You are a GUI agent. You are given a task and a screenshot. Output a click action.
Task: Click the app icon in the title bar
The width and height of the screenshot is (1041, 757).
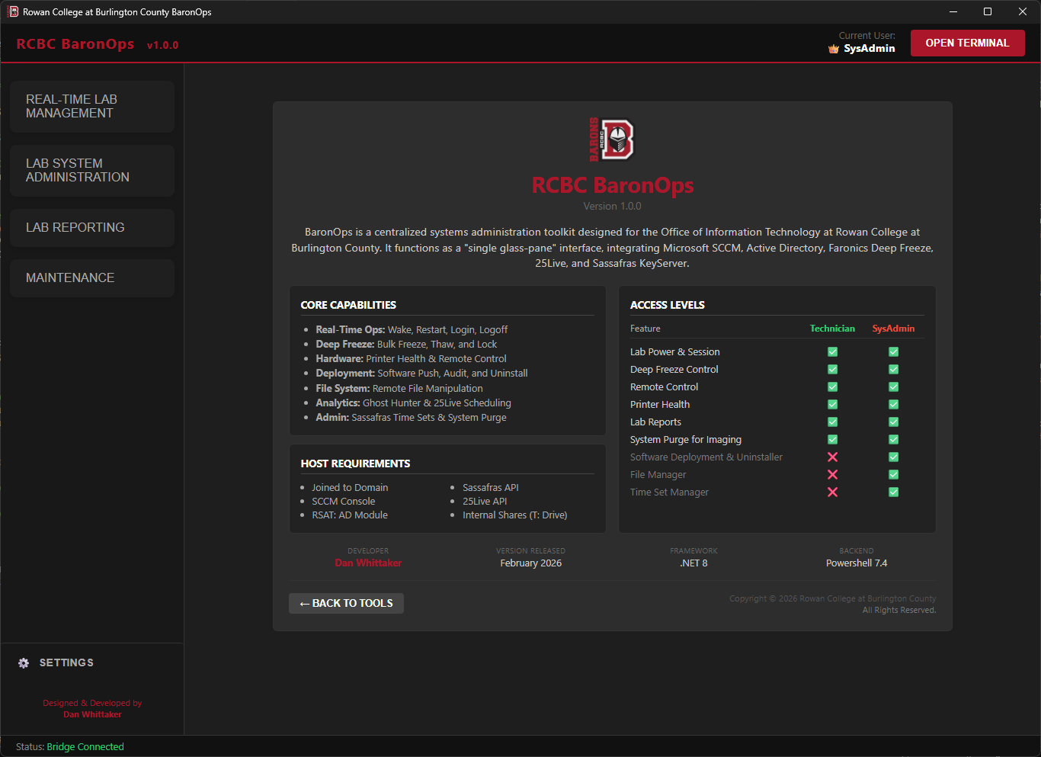coord(13,11)
